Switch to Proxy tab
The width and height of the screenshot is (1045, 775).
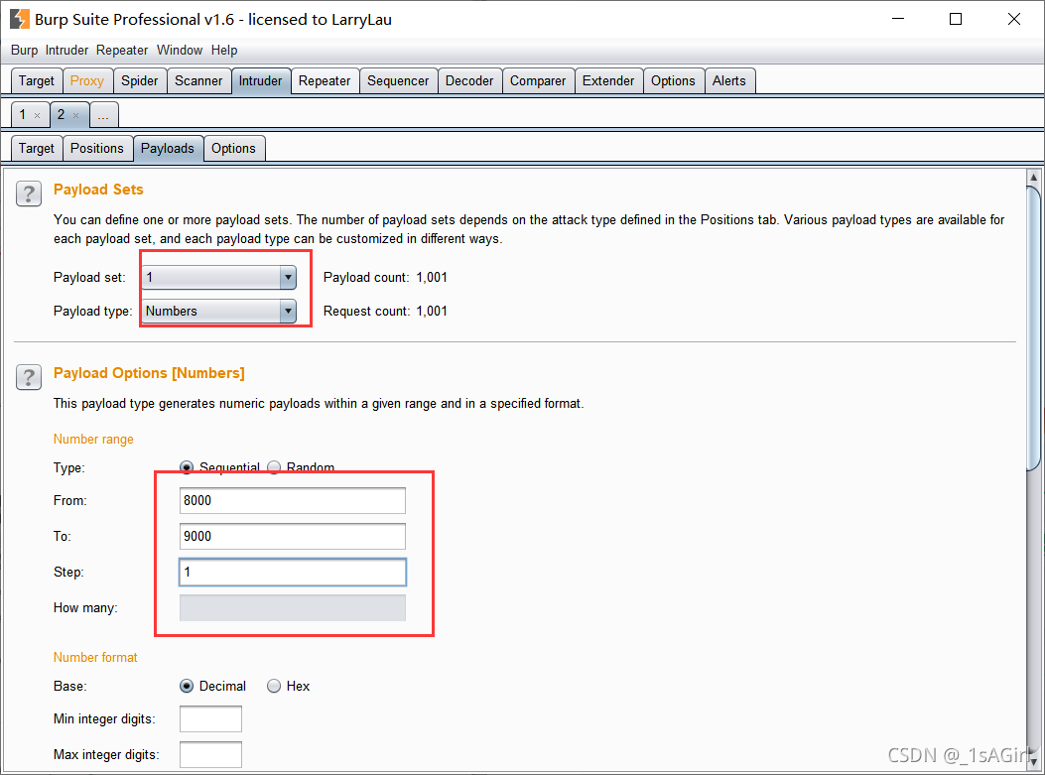[87, 80]
